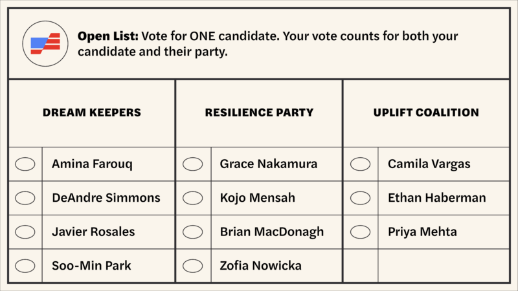Click the Open List instruction text
Viewport: 518px width, 291px height.
(x=268, y=44)
